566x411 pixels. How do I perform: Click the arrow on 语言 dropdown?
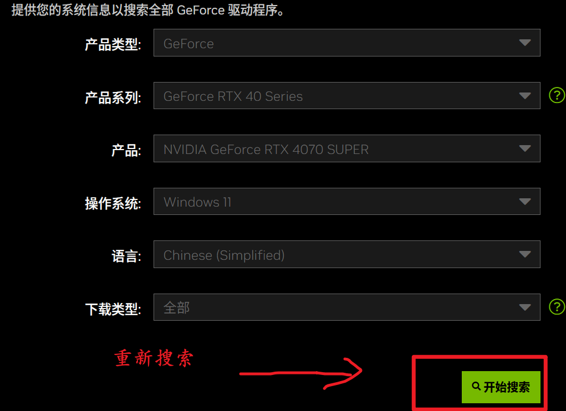point(524,255)
